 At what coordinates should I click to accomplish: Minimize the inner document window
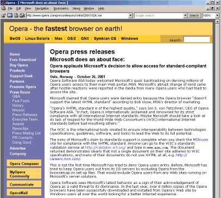pos(209,8)
